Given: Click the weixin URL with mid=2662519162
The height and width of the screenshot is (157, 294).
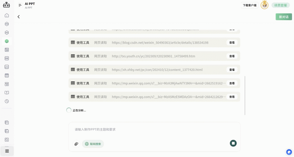Looking at the screenshot, I should point(169,83).
